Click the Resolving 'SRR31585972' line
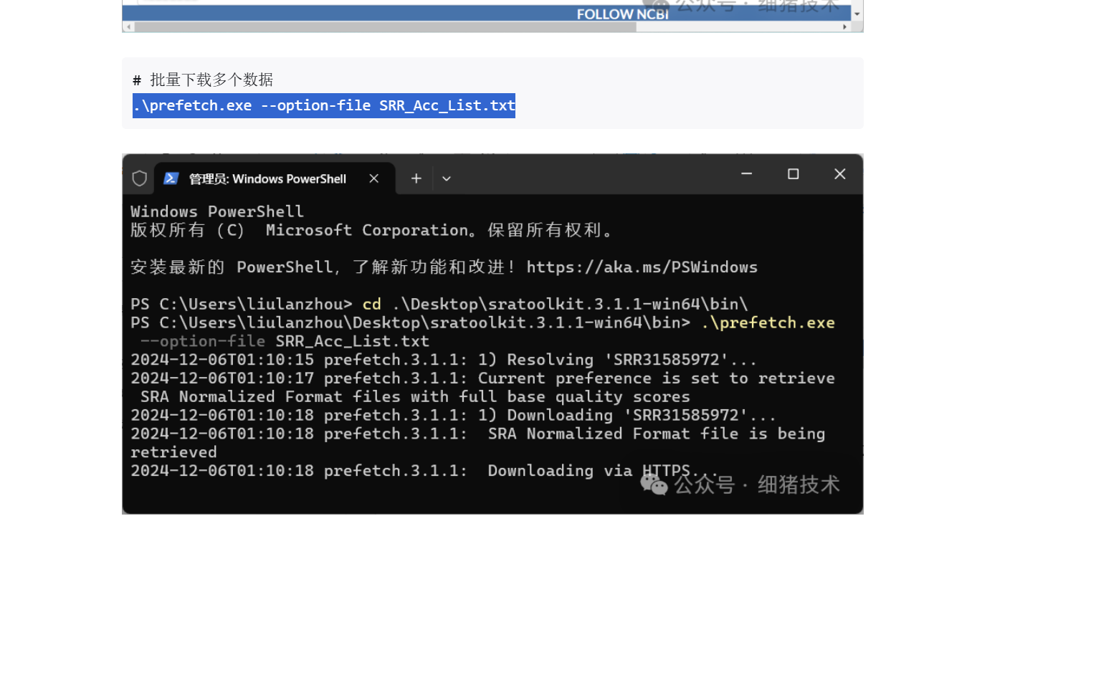 tap(444, 360)
